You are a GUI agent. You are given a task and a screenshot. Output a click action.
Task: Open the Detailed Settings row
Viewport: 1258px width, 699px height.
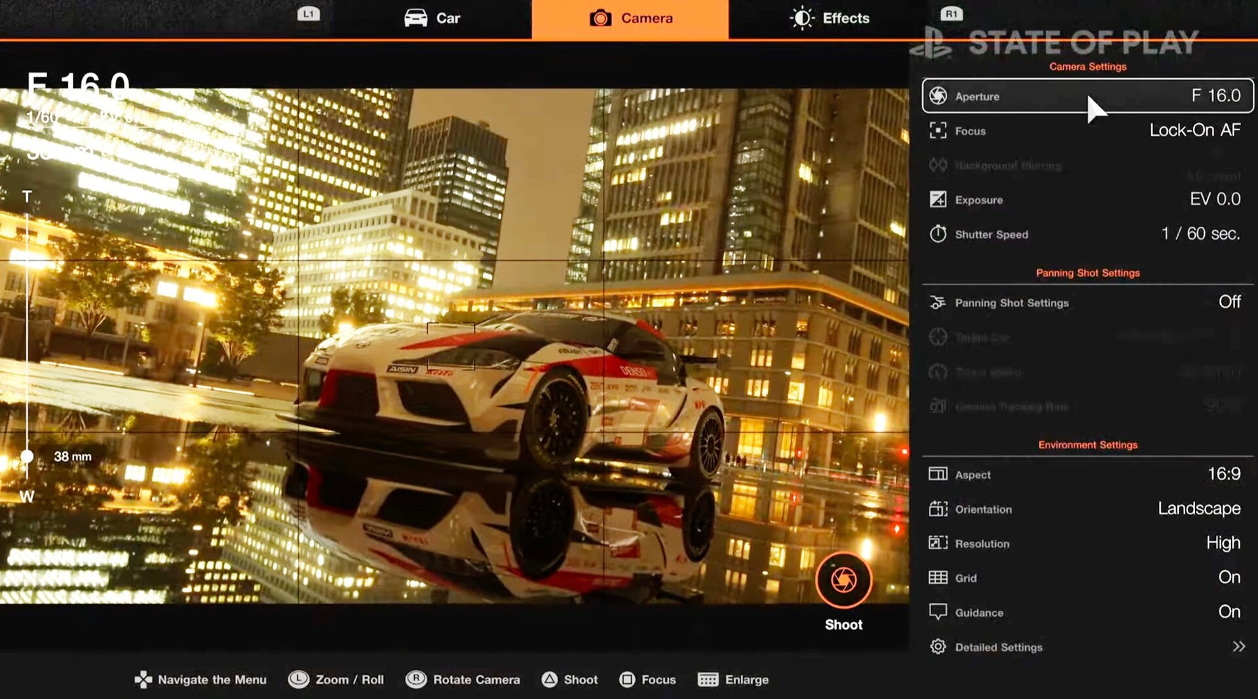1088,647
